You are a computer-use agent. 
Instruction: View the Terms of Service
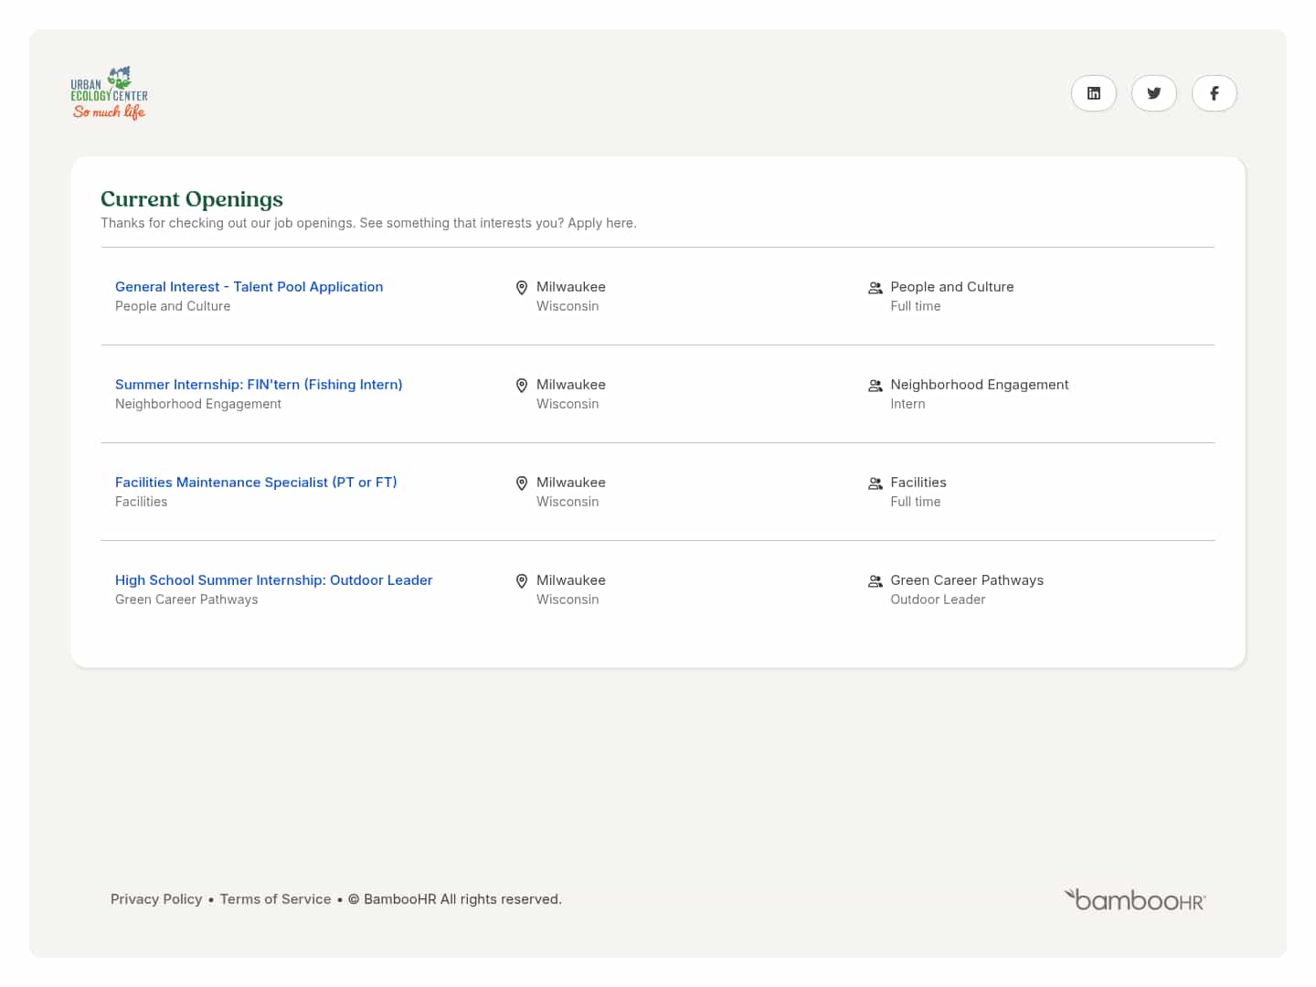(275, 899)
